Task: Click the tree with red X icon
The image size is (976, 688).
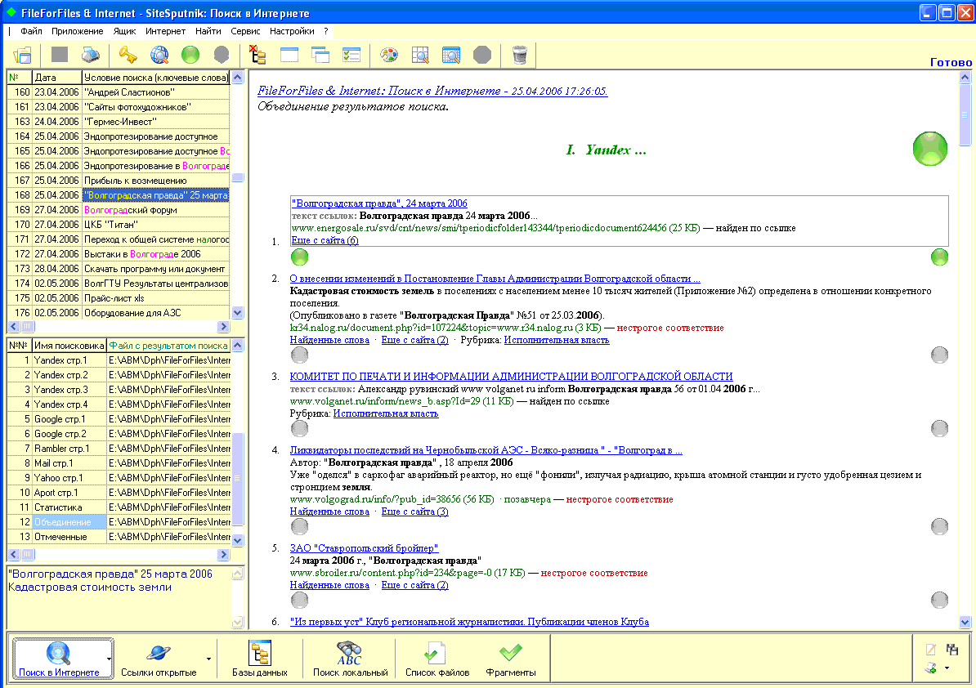Action: click(257, 55)
